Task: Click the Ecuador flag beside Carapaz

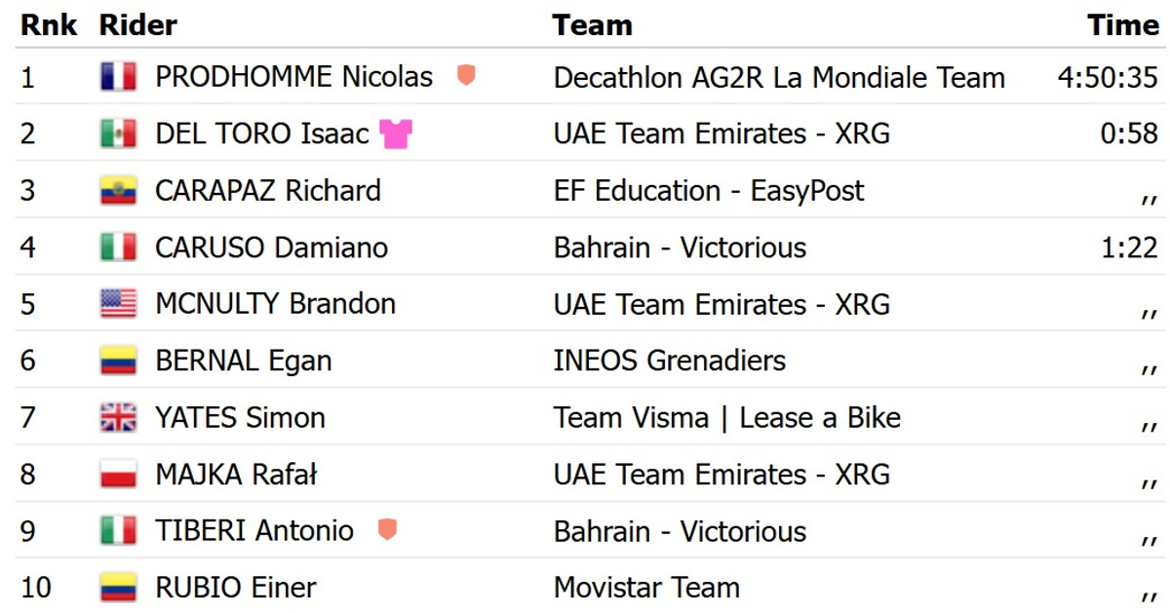Action: (x=118, y=191)
